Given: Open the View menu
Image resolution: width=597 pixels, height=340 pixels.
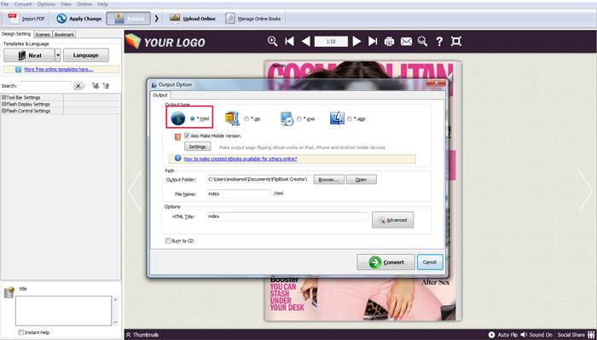Looking at the screenshot, I should pos(66,4).
